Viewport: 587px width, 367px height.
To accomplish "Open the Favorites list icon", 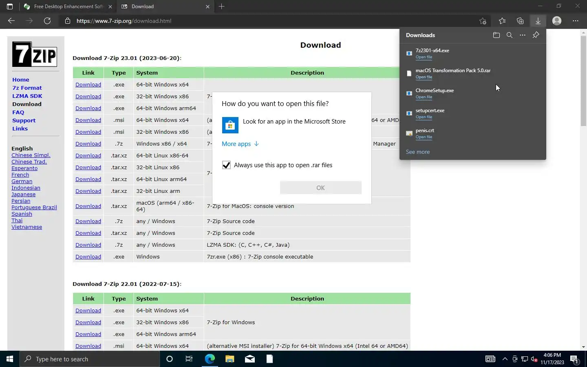I will [502, 21].
